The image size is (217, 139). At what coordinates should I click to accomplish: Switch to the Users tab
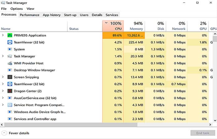[84, 15]
